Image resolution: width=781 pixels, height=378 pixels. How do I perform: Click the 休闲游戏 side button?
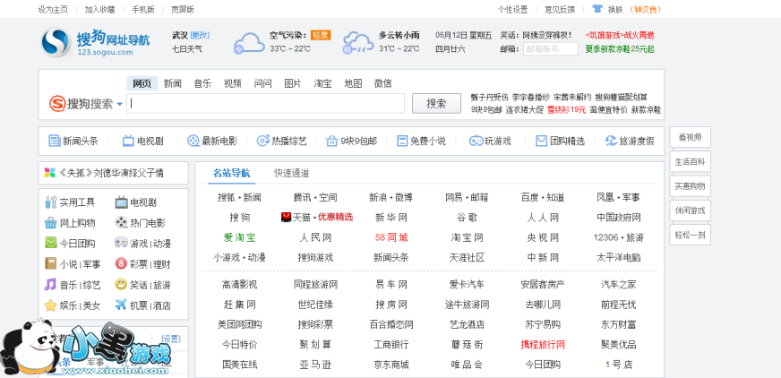pyautogui.click(x=690, y=210)
